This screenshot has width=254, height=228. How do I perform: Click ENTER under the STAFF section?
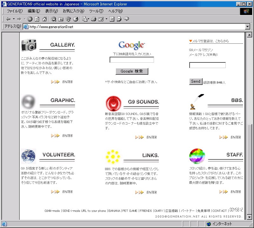pos(230,192)
